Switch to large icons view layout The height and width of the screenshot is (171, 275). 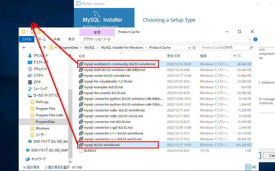[254, 167]
